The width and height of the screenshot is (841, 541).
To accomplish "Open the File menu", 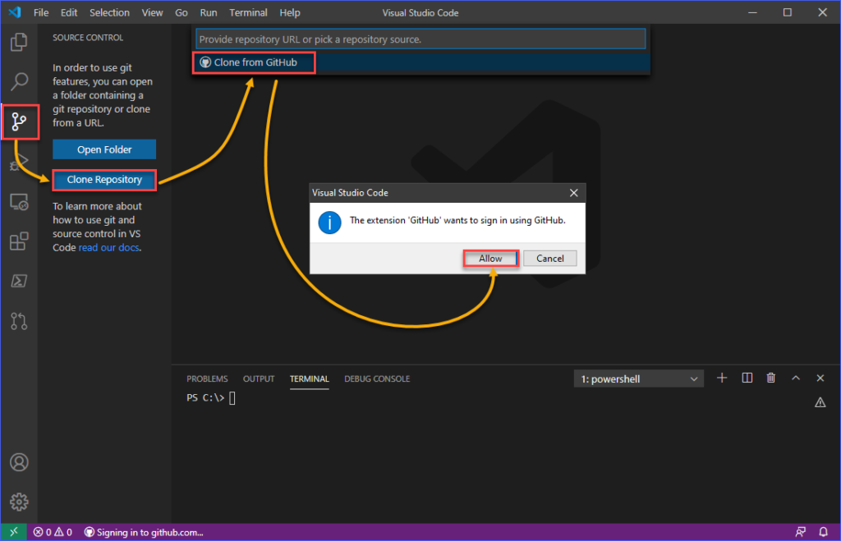I will 41,12.
